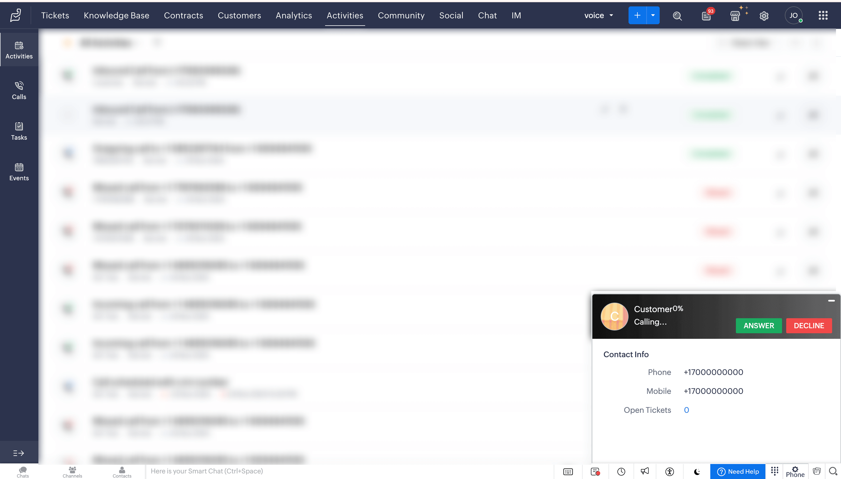Image resolution: width=841 pixels, height=479 pixels.
Task: Expand the left sidebar arrow
Action: pyautogui.click(x=18, y=453)
